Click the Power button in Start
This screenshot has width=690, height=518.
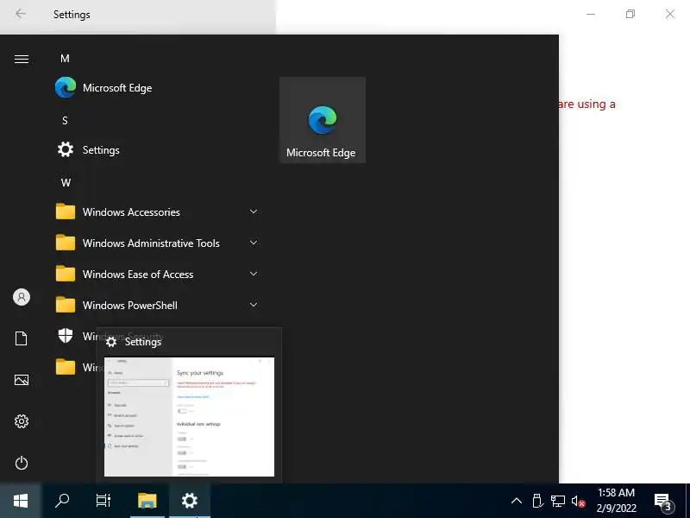coord(21,463)
